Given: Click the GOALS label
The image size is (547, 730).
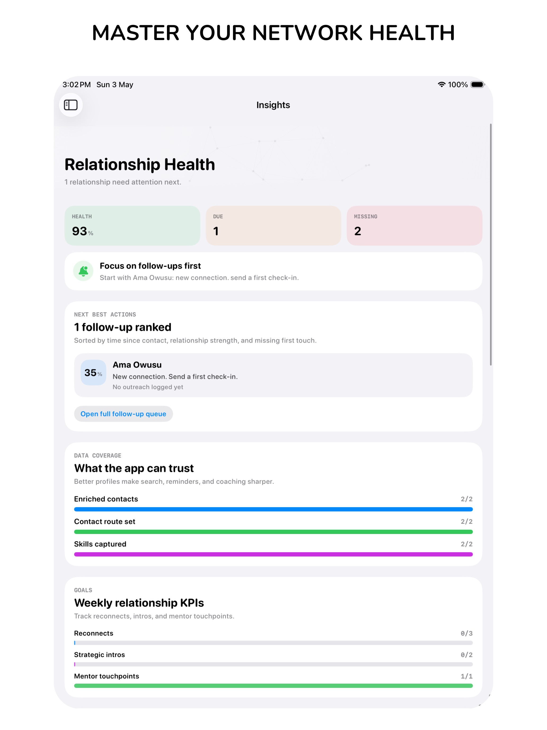Looking at the screenshot, I should click(x=83, y=590).
